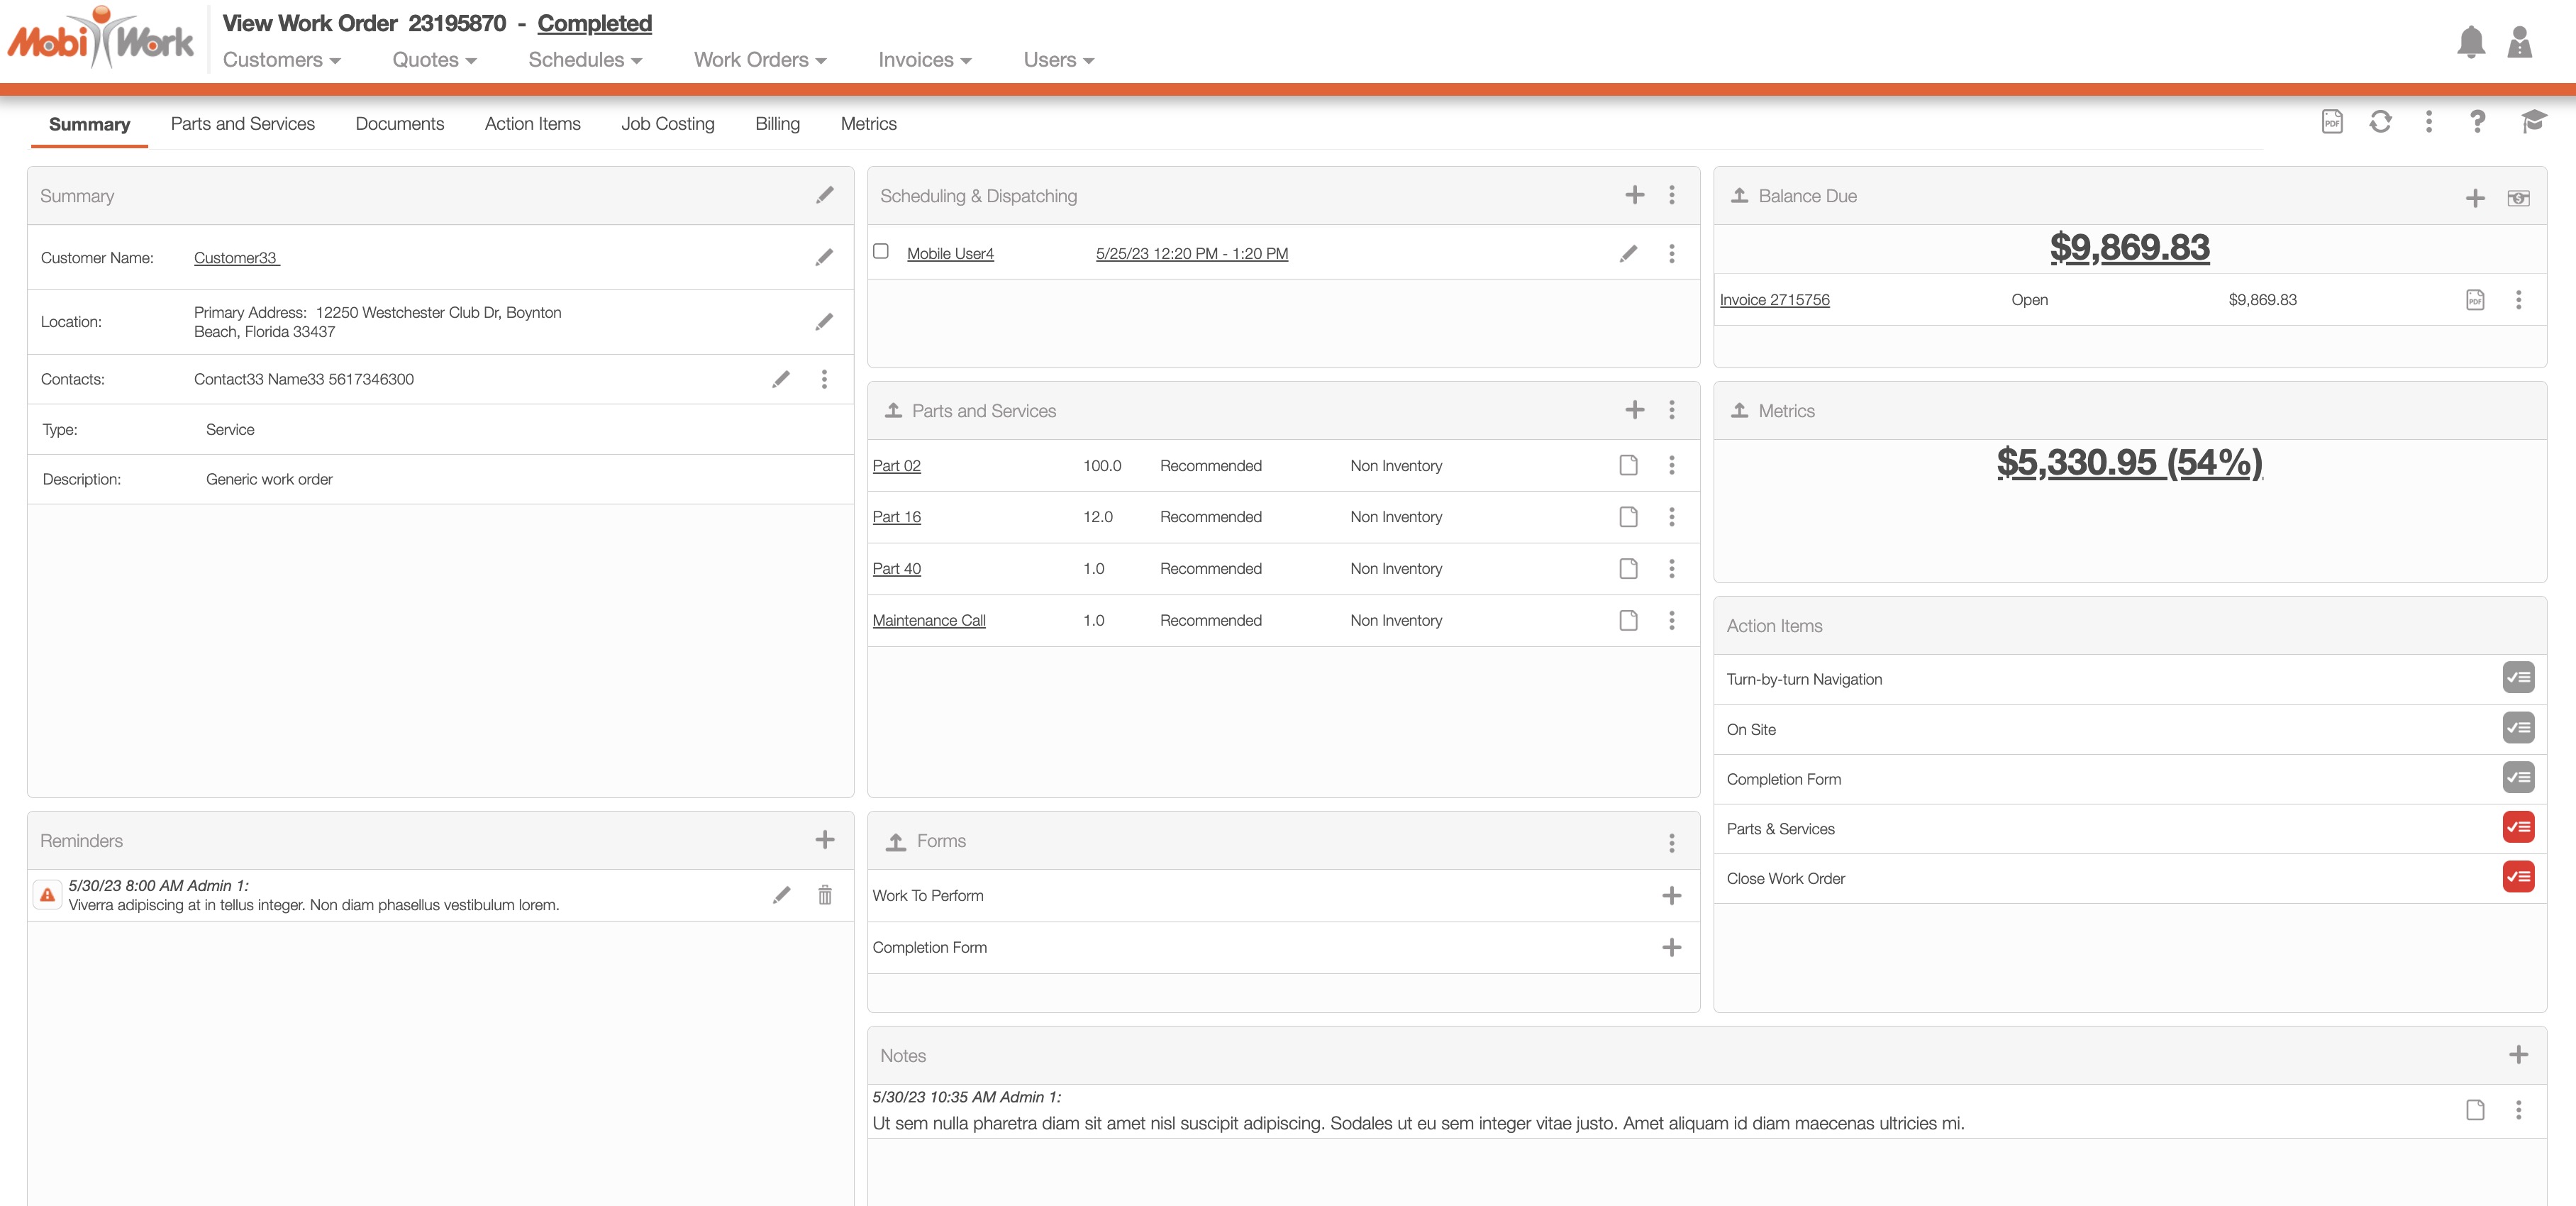Image resolution: width=2576 pixels, height=1206 pixels.
Task: Open the Customers dropdown menu
Action: [281, 60]
